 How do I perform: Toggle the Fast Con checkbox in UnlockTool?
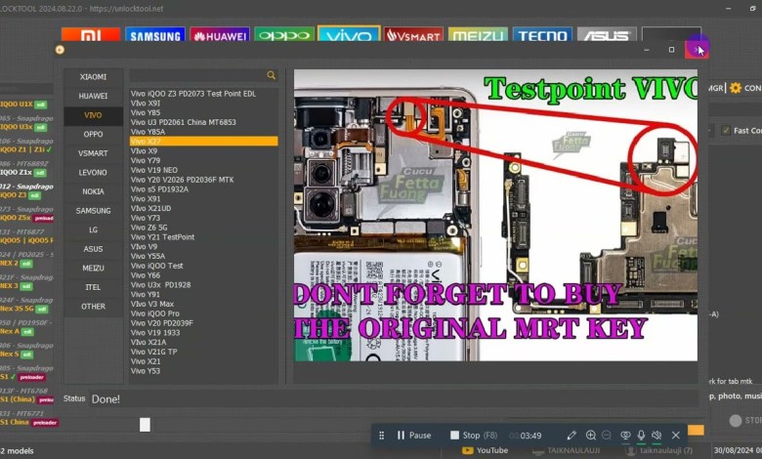coord(726,130)
